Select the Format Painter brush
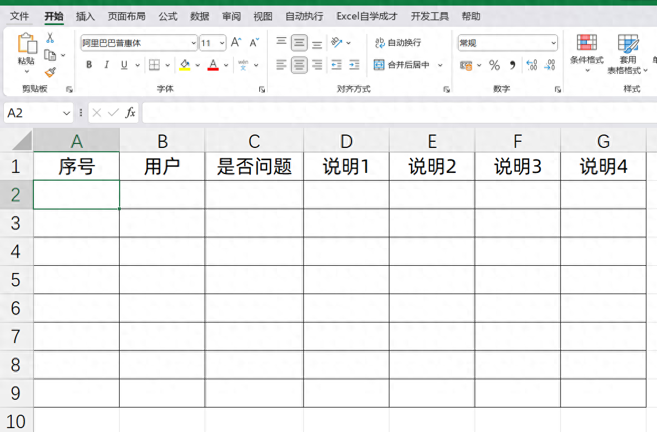This screenshot has height=432, width=657. (50, 72)
